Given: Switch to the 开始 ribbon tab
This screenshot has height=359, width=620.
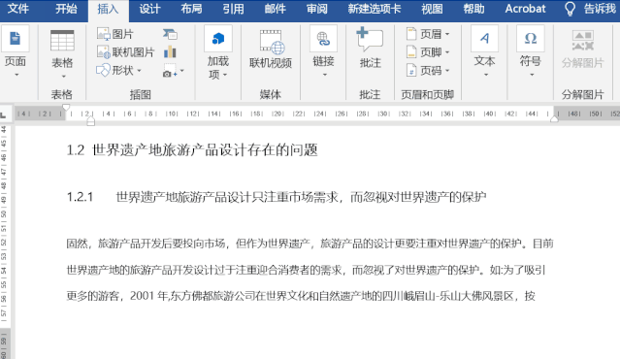Looking at the screenshot, I should (x=66, y=9).
